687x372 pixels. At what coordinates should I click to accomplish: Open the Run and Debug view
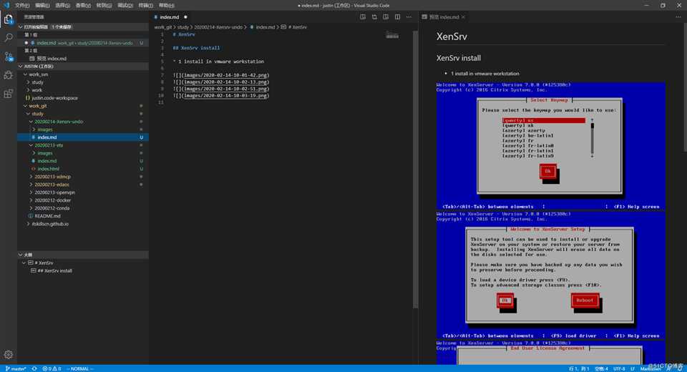click(x=9, y=75)
